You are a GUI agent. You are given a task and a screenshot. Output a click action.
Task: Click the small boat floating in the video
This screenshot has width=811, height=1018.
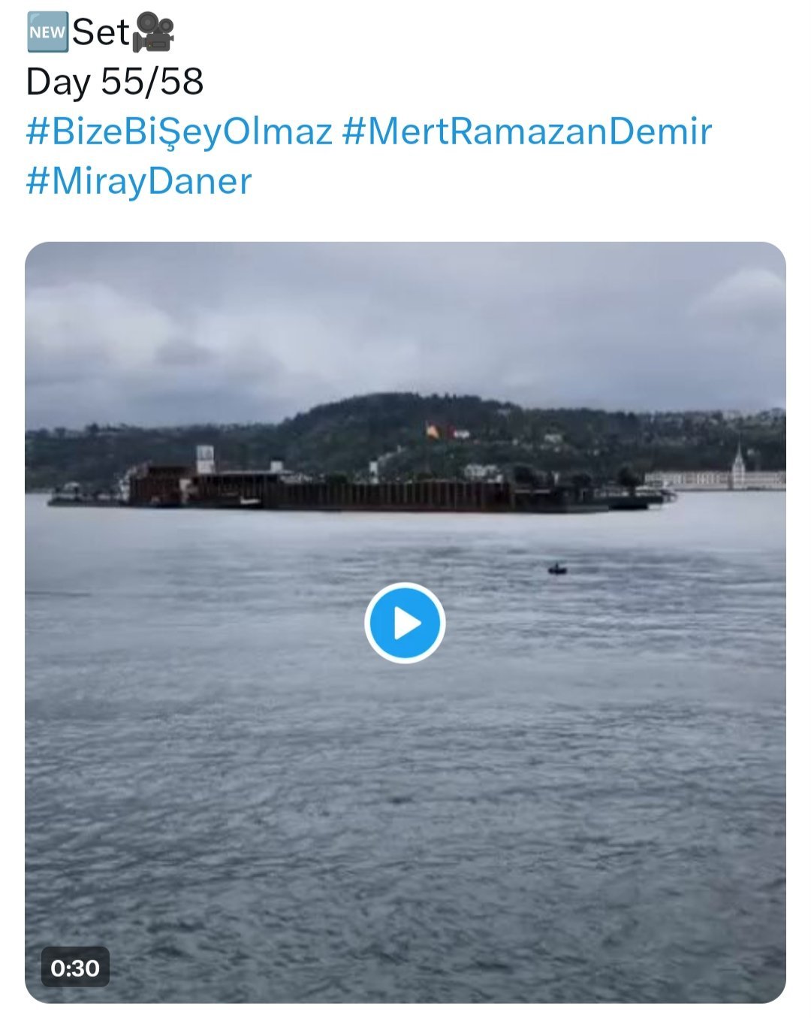coord(557,569)
